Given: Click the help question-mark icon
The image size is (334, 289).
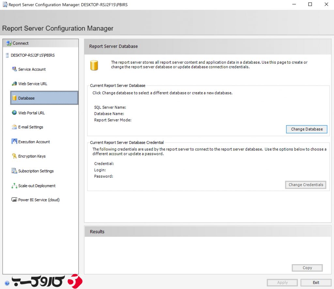Looking at the screenshot, I should [7, 283].
